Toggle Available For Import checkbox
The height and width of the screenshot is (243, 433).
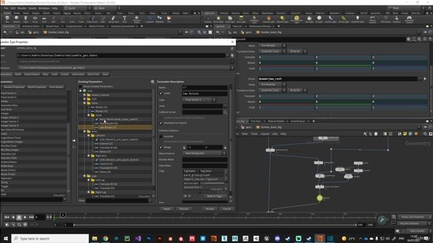[161, 123]
